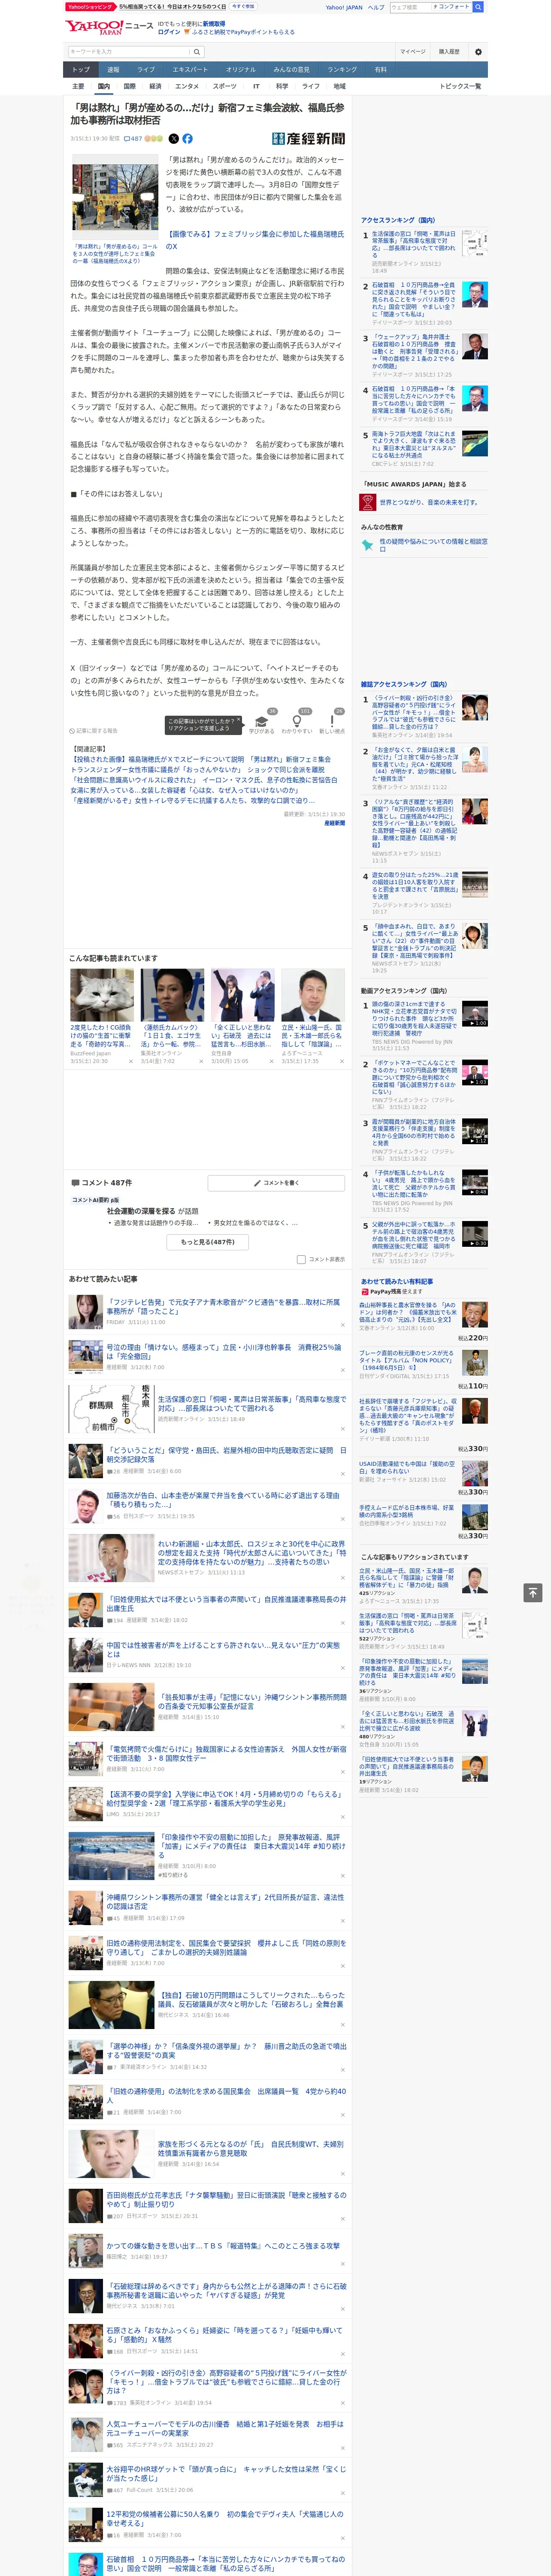The height and width of the screenshot is (2576, 551).
Task: Open マイページ link
Action: coord(412,52)
